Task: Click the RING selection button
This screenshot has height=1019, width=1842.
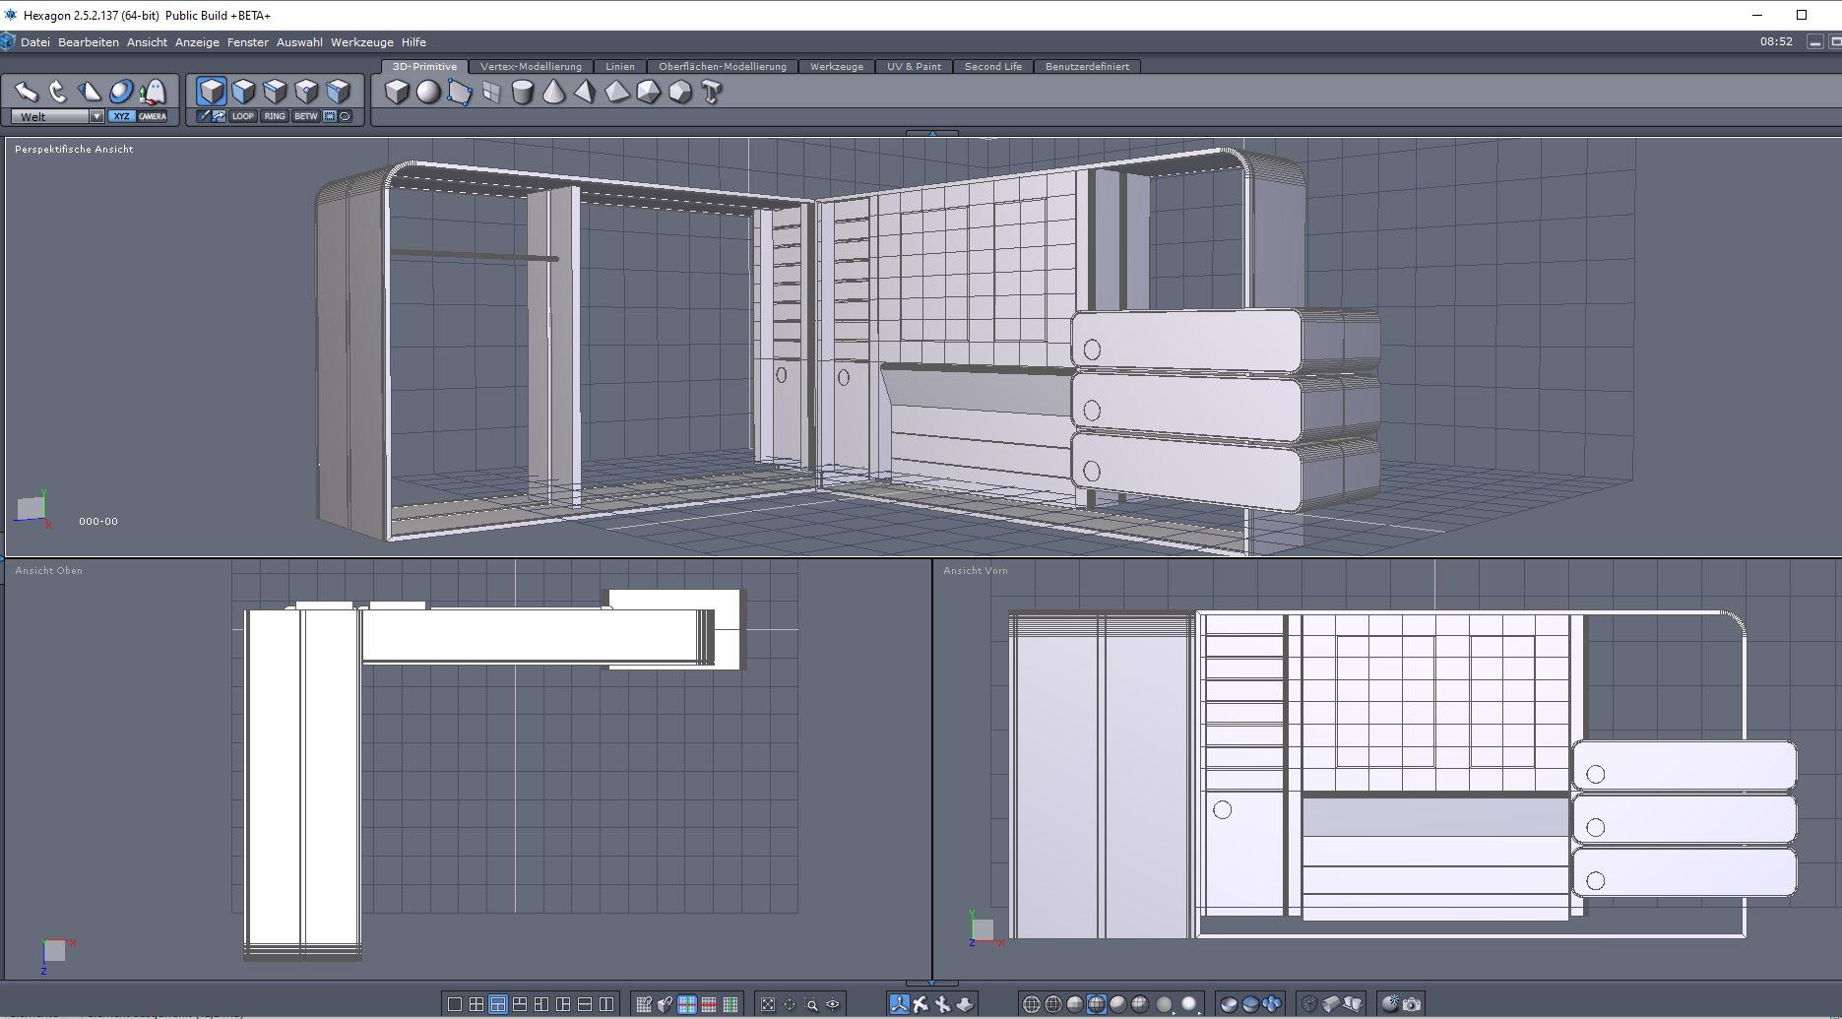Action: click(x=275, y=116)
